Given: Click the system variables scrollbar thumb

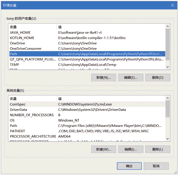Looking at the screenshot, I should [168, 109].
